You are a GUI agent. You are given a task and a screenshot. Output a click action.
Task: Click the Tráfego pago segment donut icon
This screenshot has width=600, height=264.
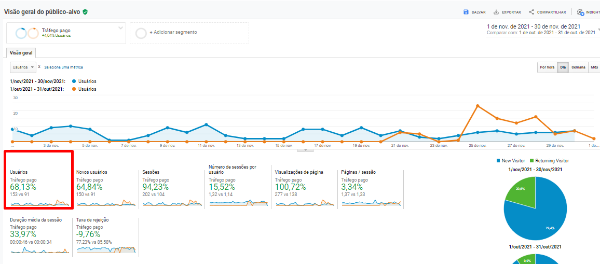(x=27, y=33)
